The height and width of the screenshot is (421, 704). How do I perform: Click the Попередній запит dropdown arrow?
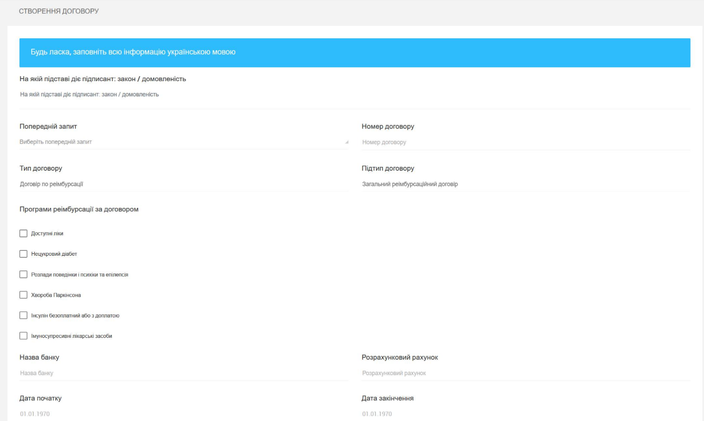point(346,142)
